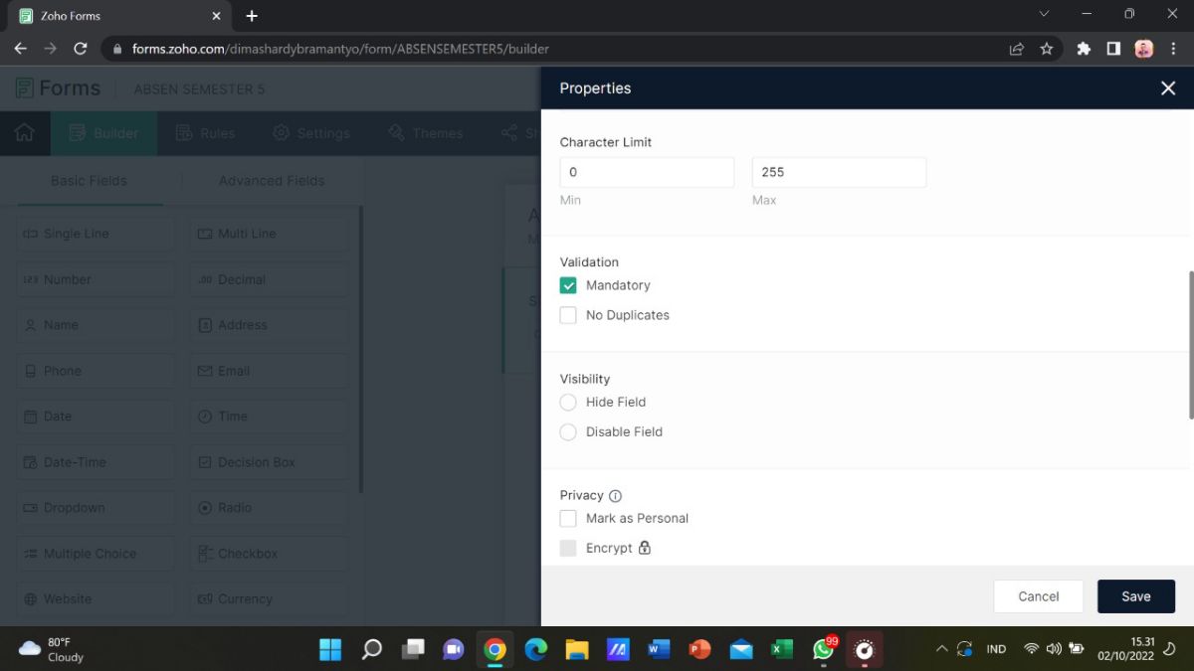This screenshot has width=1194, height=671.
Task: Open the Chrome extensions puzzle icon
Action: pyautogui.click(x=1084, y=48)
